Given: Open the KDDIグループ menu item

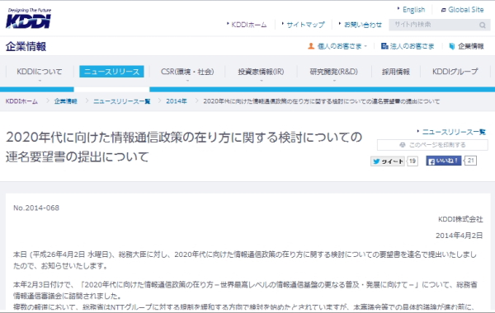Looking at the screenshot, I should tap(455, 72).
